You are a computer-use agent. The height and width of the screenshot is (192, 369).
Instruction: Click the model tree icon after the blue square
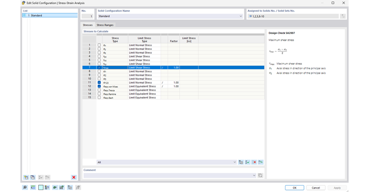47,187
